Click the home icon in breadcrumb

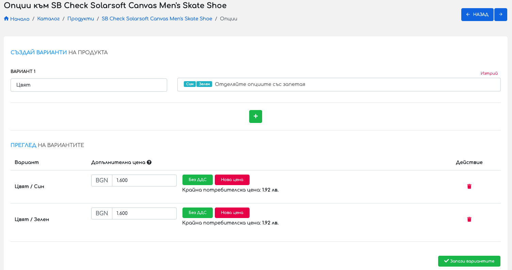pyautogui.click(x=6, y=19)
